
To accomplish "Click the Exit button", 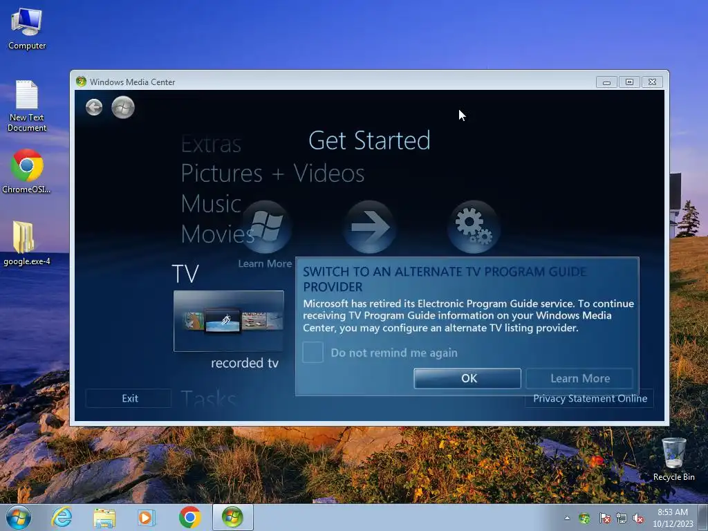I will 129,398.
